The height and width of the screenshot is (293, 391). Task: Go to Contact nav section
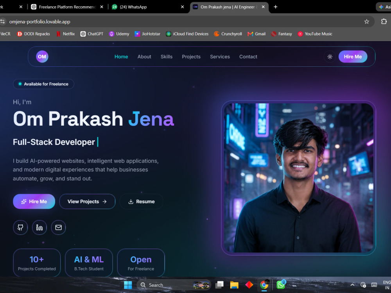click(248, 57)
